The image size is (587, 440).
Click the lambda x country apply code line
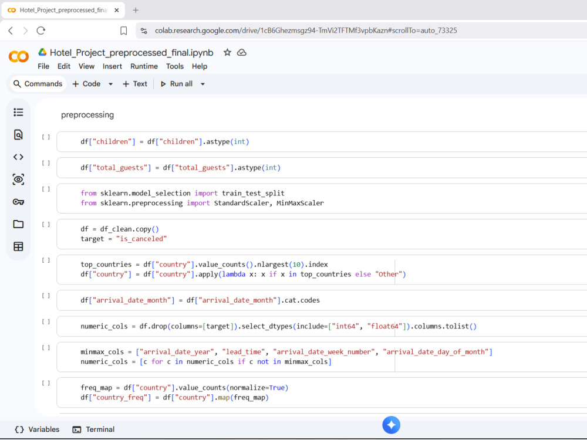tap(244, 274)
